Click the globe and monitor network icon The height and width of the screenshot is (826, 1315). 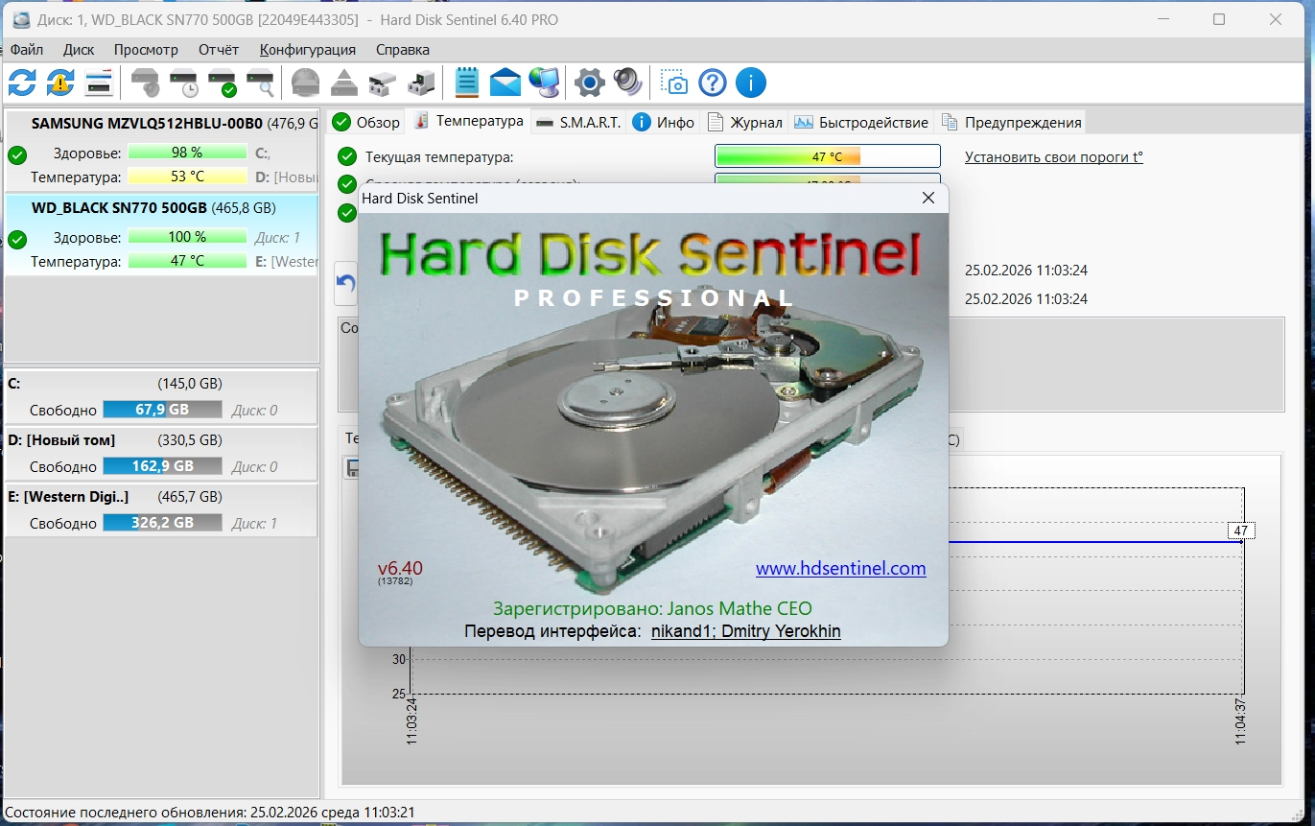point(544,83)
